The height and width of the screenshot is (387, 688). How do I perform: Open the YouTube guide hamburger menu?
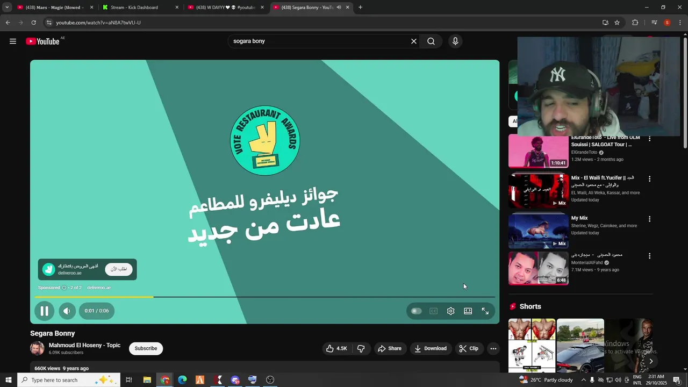pos(13,41)
